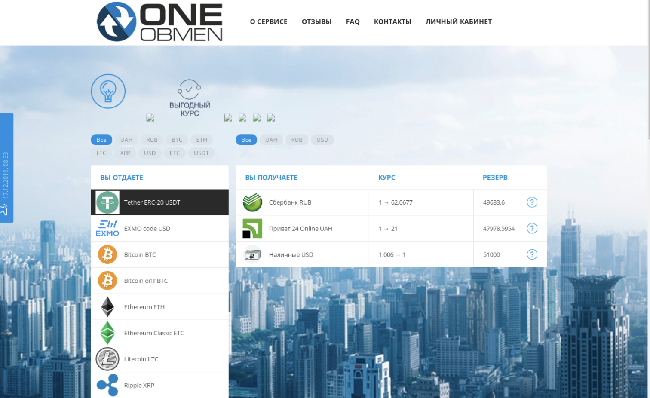This screenshot has width=650, height=398.
Task: Open the ОТЗЫВЫ menu item
Action: tap(316, 21)
